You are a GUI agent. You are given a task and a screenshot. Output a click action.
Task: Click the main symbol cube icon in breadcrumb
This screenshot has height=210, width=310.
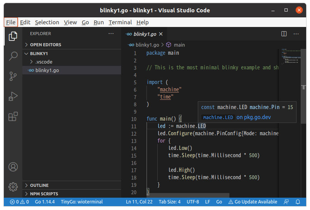(168, 45)
